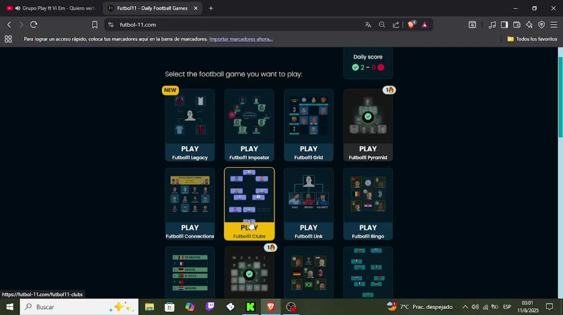563x315 pixels.
Task: Click the tab search icon in toolbar
Action: 472,25
